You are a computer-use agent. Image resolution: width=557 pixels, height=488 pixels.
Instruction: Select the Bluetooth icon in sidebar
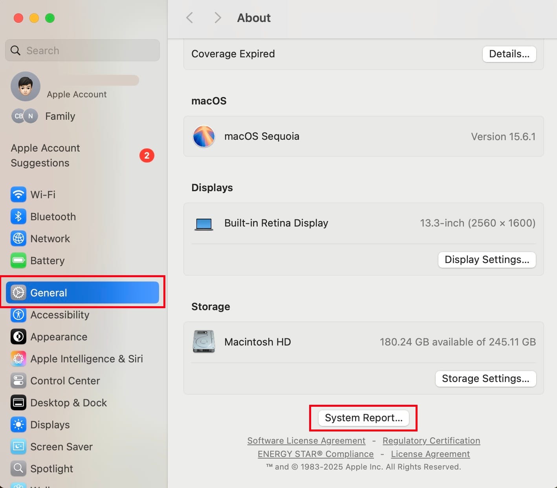pos(18,217)
